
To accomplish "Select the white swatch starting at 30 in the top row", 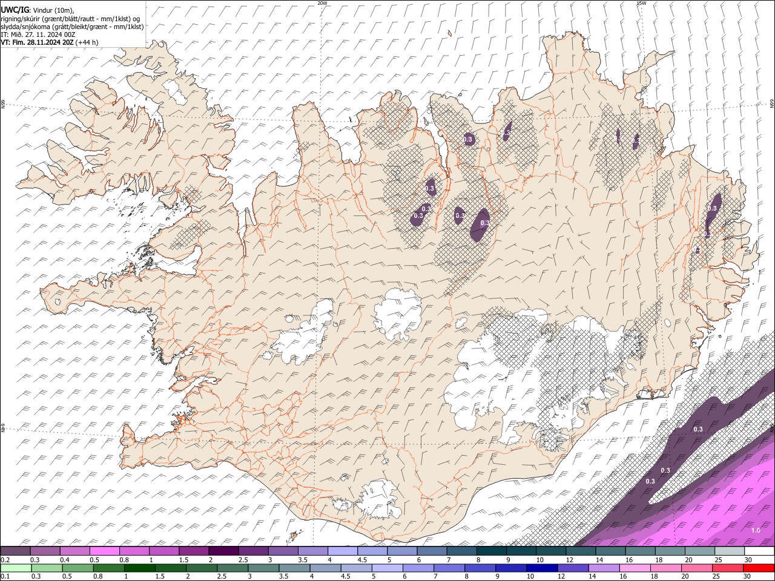I will coord(759,551).
